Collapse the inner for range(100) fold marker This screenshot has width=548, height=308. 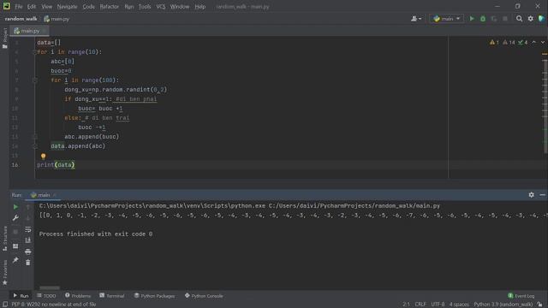point(35,80)
